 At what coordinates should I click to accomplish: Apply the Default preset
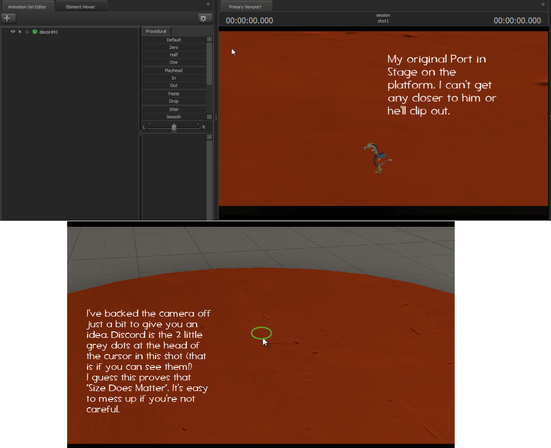[174, 40]
